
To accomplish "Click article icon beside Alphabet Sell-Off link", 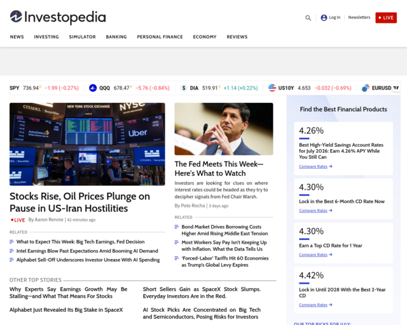I will coord(11,260).
